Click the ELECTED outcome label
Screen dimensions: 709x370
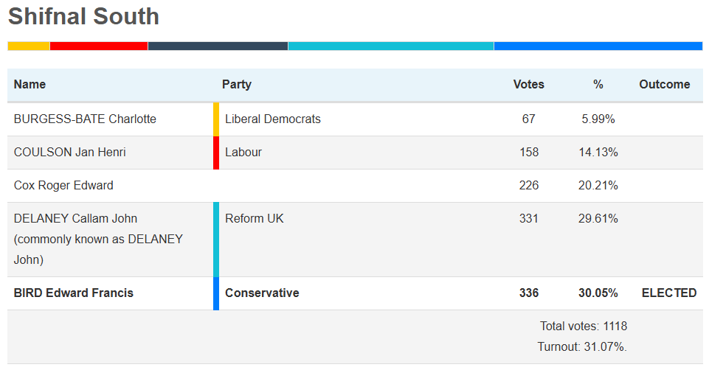pyautogui.click(x=668, y=293)
